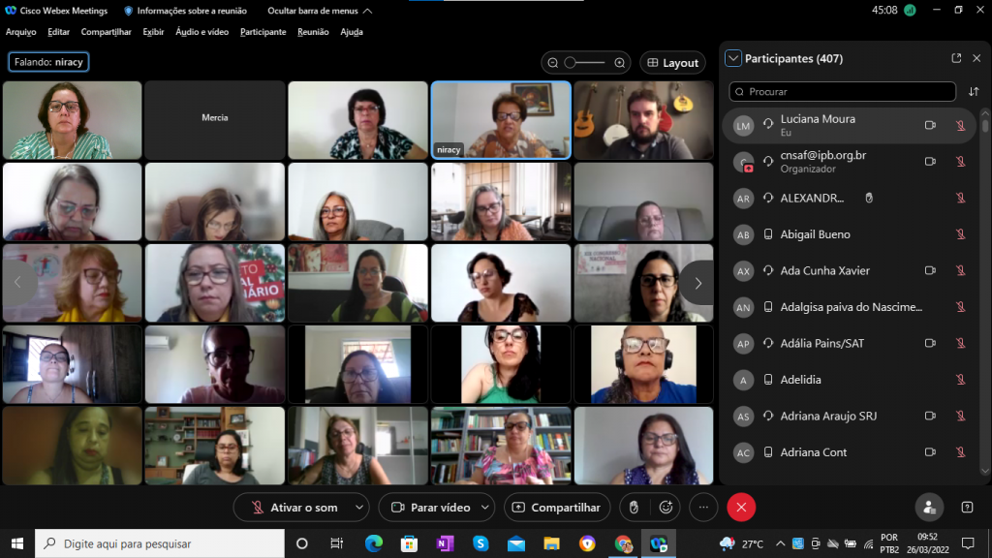Image resolution: width=992 pixels, height=558 pixels.
Task: Open the Compartilhar menu in menu bar
Action: [x=106, y=32]
